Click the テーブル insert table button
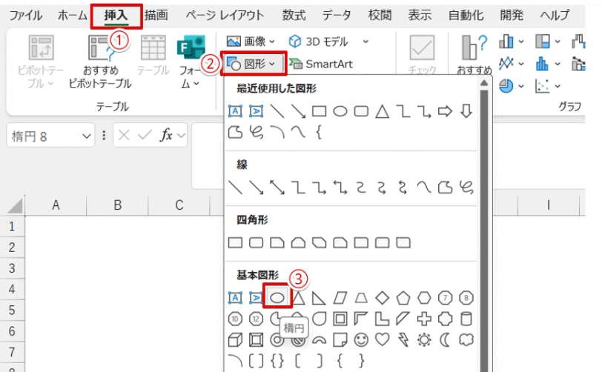 click(x=153, y=56)
